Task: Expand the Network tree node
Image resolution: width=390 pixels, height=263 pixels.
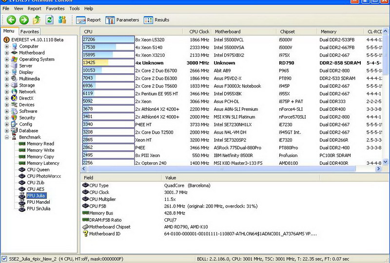Action: click(7, 92)
